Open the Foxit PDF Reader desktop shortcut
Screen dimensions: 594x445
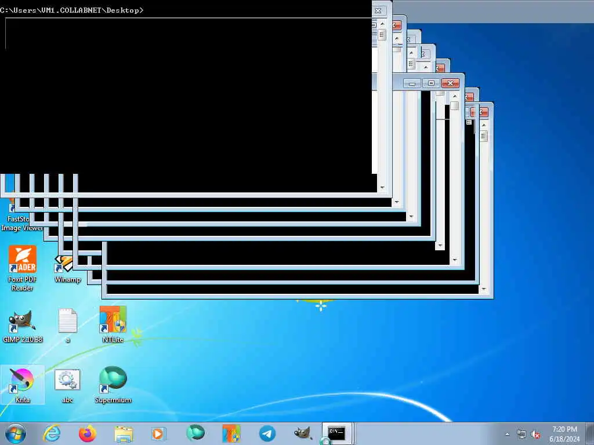pos(23,268)
